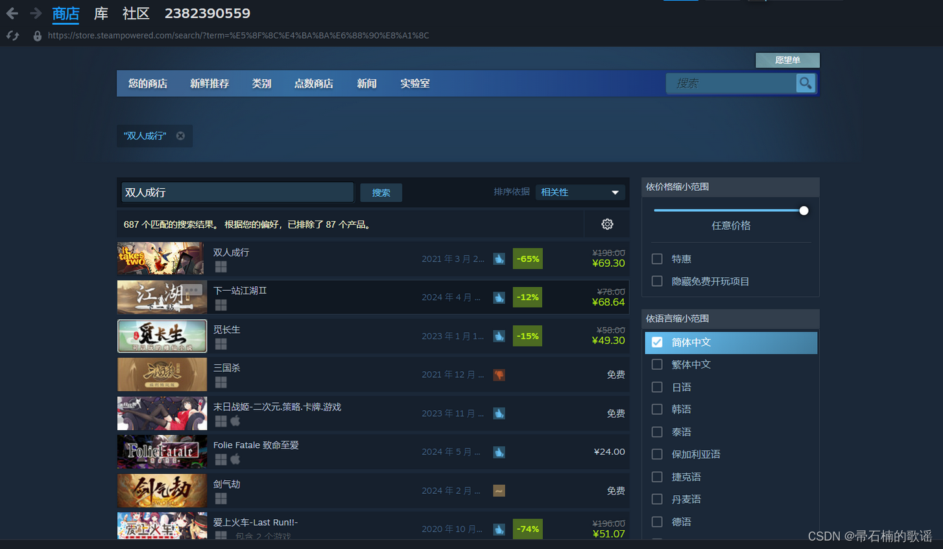Click the browser forward arrow
The height and width of the screenshot is (549, 943).
(x=36, y=13)
